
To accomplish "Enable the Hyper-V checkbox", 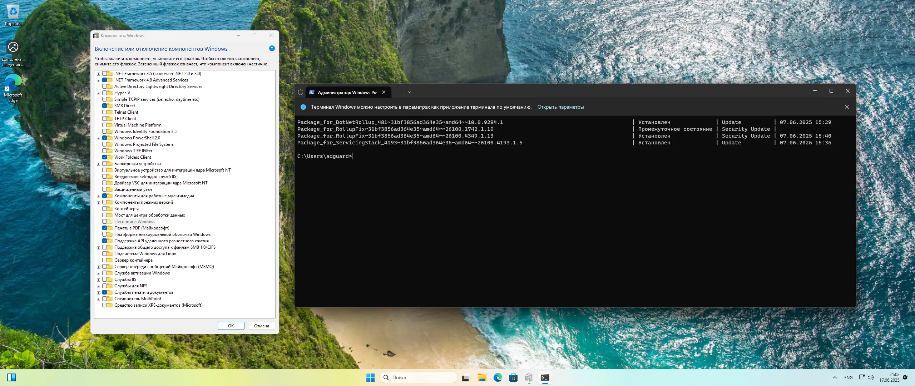I will pyautogui.click(x=105, y=93).
